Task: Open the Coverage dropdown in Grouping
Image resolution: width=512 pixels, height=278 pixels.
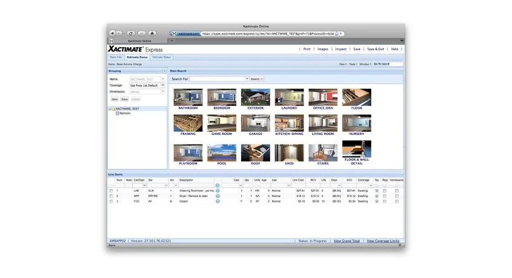Action: point(163,85)
